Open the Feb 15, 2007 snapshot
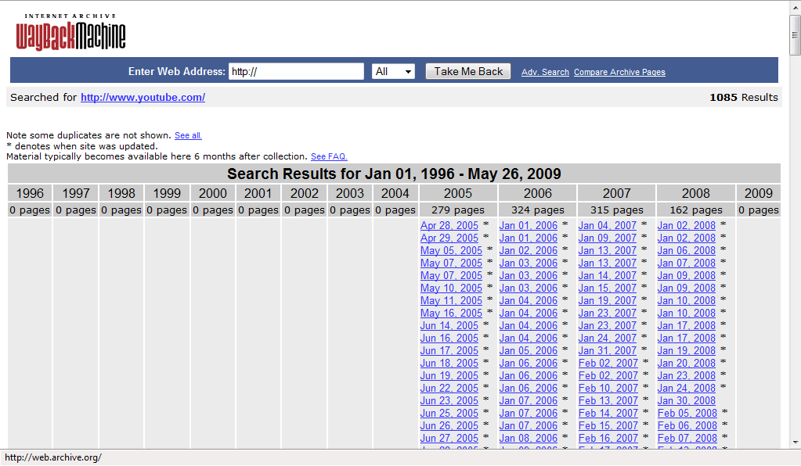The height and width of the screenshot is (466, 801). 608,425
